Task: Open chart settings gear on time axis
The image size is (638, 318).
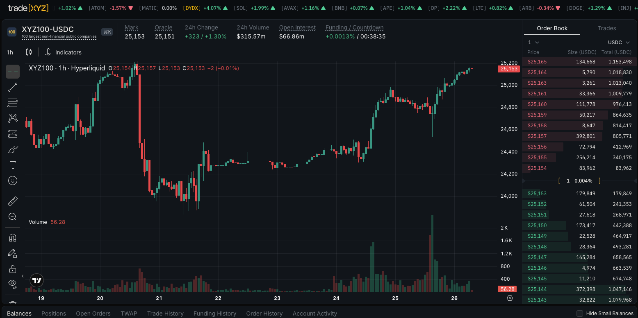Action: pos(510,298)
